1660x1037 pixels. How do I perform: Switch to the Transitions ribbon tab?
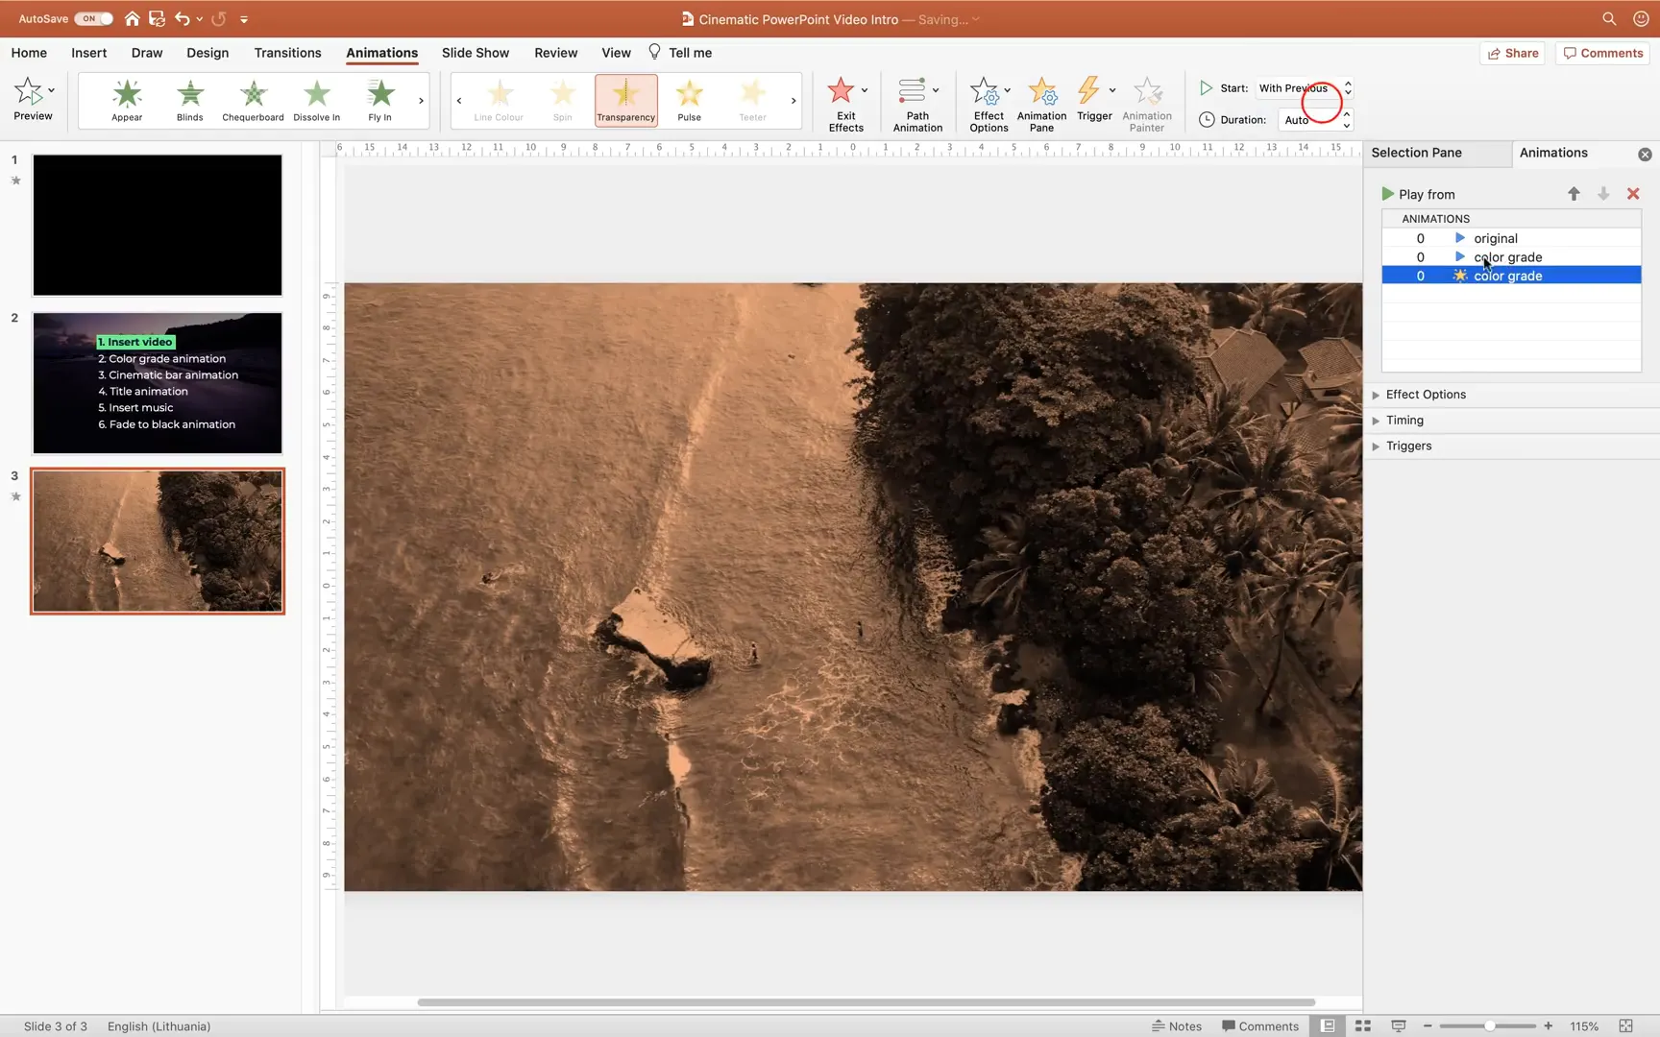(x=287, y=53)
